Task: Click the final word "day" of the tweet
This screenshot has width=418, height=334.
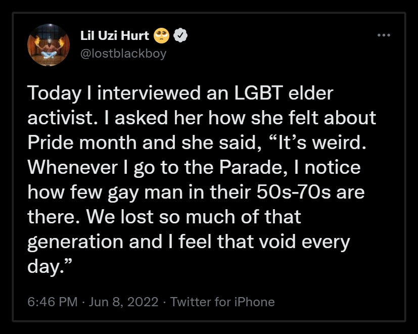Action: pos(43,266)
